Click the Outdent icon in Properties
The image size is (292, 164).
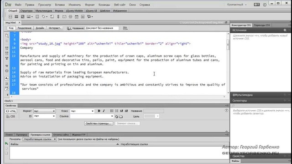coord(121,111)
